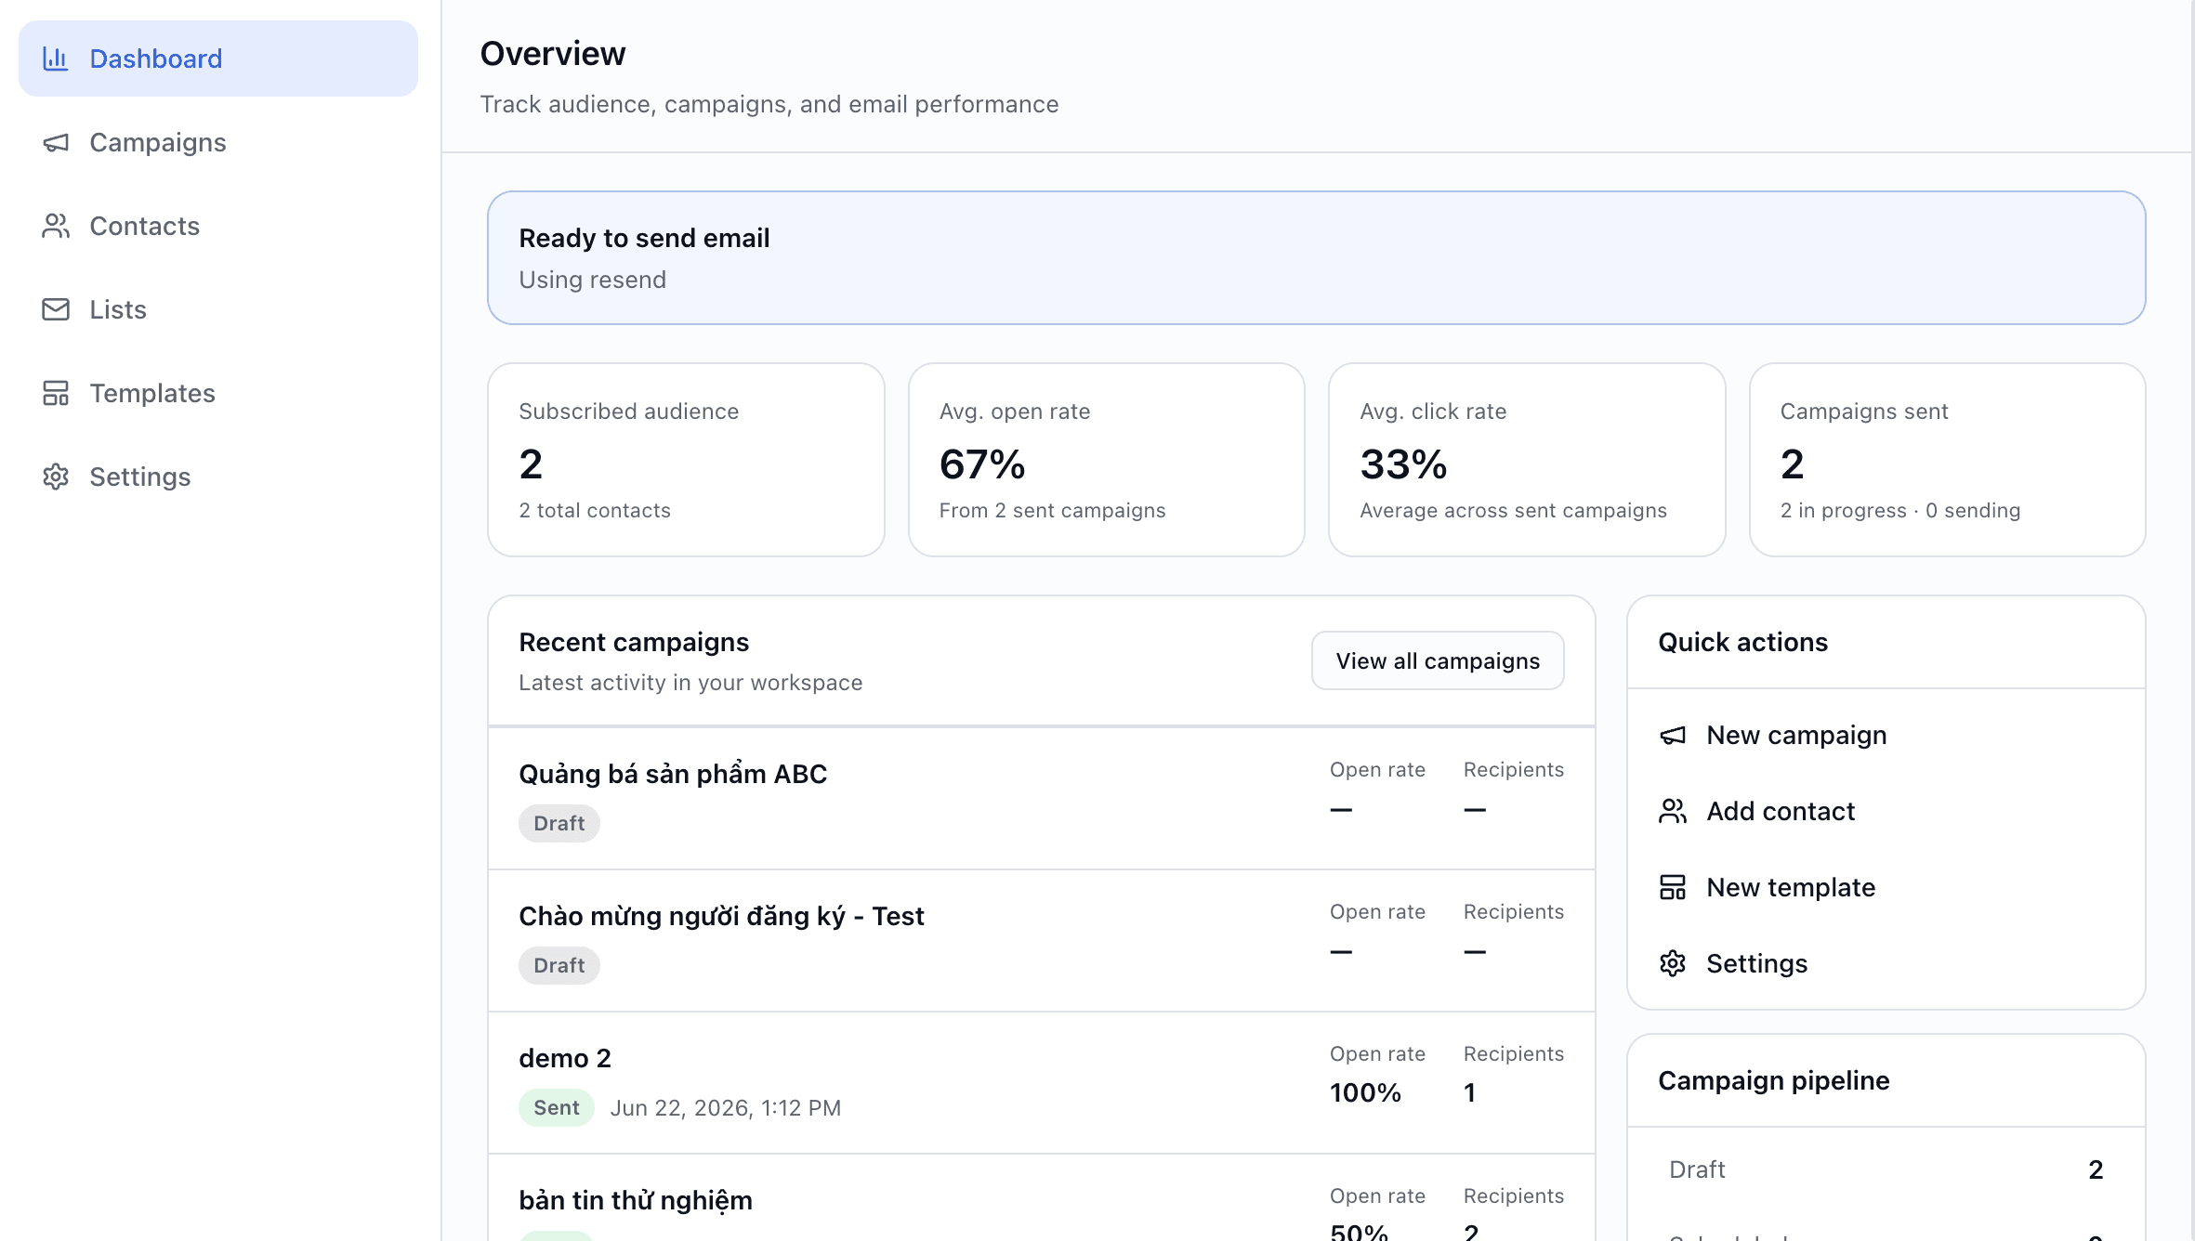
Task: Click '2 in progress · 0 sending' text
Action: click(1900, 511)
